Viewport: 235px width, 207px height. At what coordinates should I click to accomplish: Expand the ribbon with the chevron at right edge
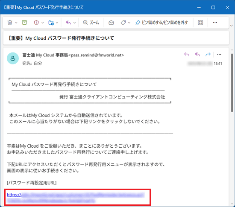click(231, 26)
